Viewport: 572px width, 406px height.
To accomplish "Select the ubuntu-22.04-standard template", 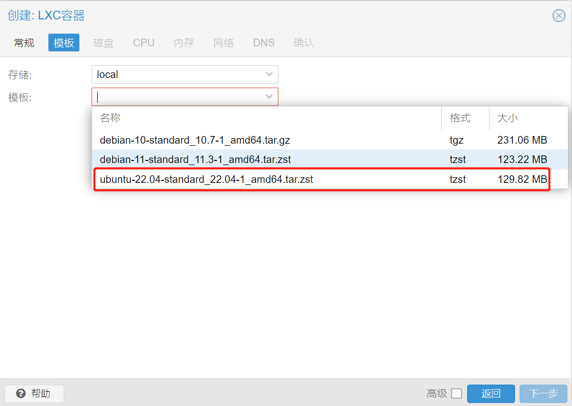I will pos(207,179).
